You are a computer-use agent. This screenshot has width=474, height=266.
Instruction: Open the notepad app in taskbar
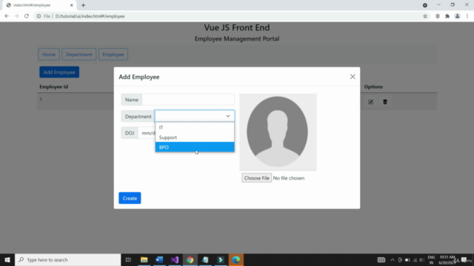pyautogui.click(x=205, y=259)
